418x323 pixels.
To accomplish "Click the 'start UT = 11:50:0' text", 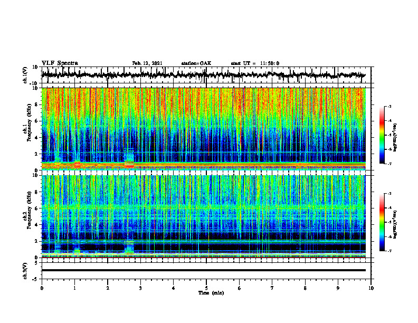I will [x=255, y=63].
